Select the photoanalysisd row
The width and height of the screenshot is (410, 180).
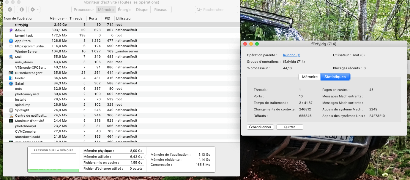[x=121, y=94]
